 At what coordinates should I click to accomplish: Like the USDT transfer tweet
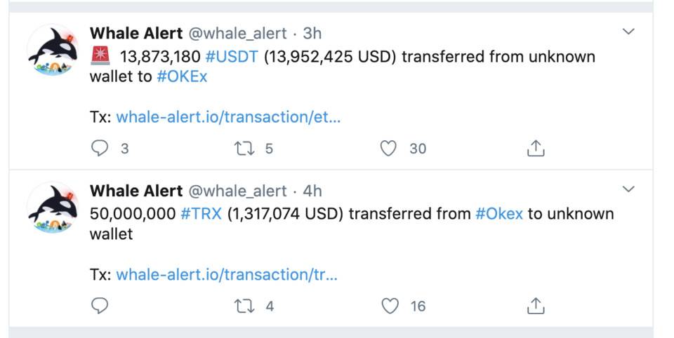pos(388,149)
